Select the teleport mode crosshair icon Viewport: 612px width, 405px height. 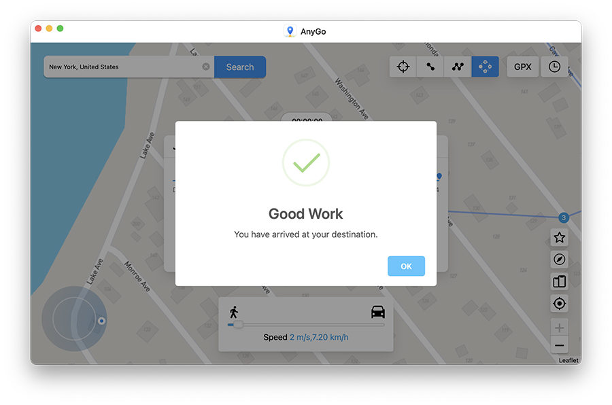pyautogui.click(x=403, y=67)
